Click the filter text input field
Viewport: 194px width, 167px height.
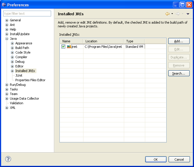tap(27, 14)
